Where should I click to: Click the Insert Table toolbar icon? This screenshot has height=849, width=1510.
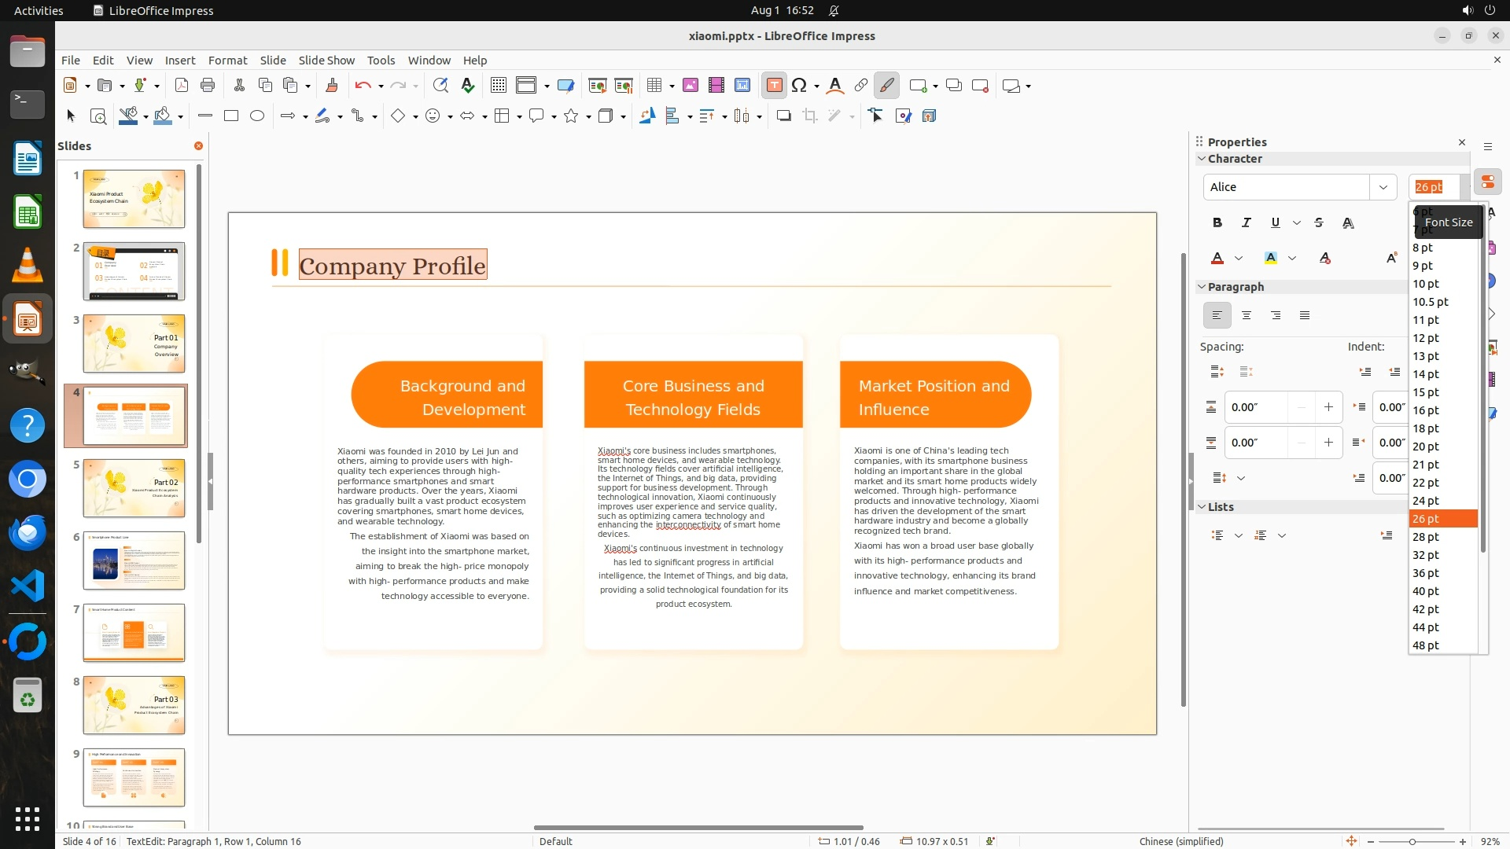pyautogui.click(x=654, y=86)
